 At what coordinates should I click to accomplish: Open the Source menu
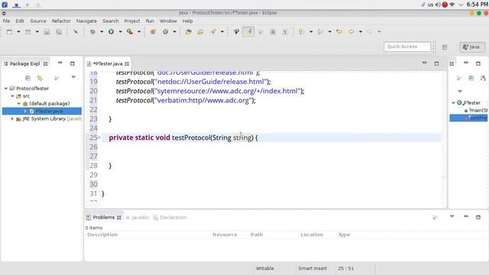[38, 21]
